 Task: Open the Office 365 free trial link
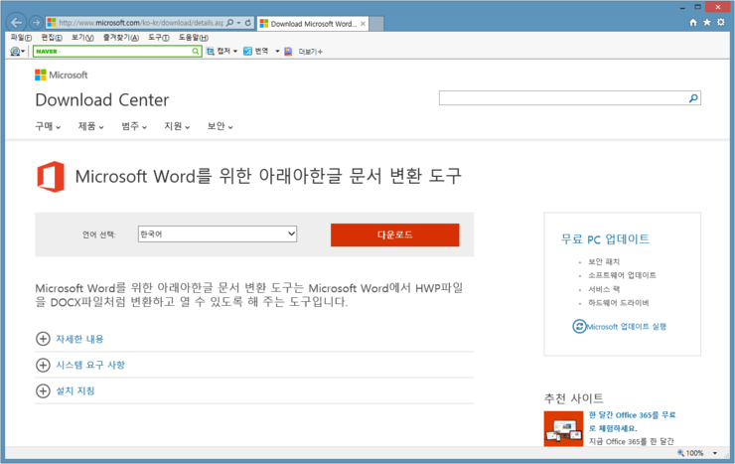[x=633, y=421]
